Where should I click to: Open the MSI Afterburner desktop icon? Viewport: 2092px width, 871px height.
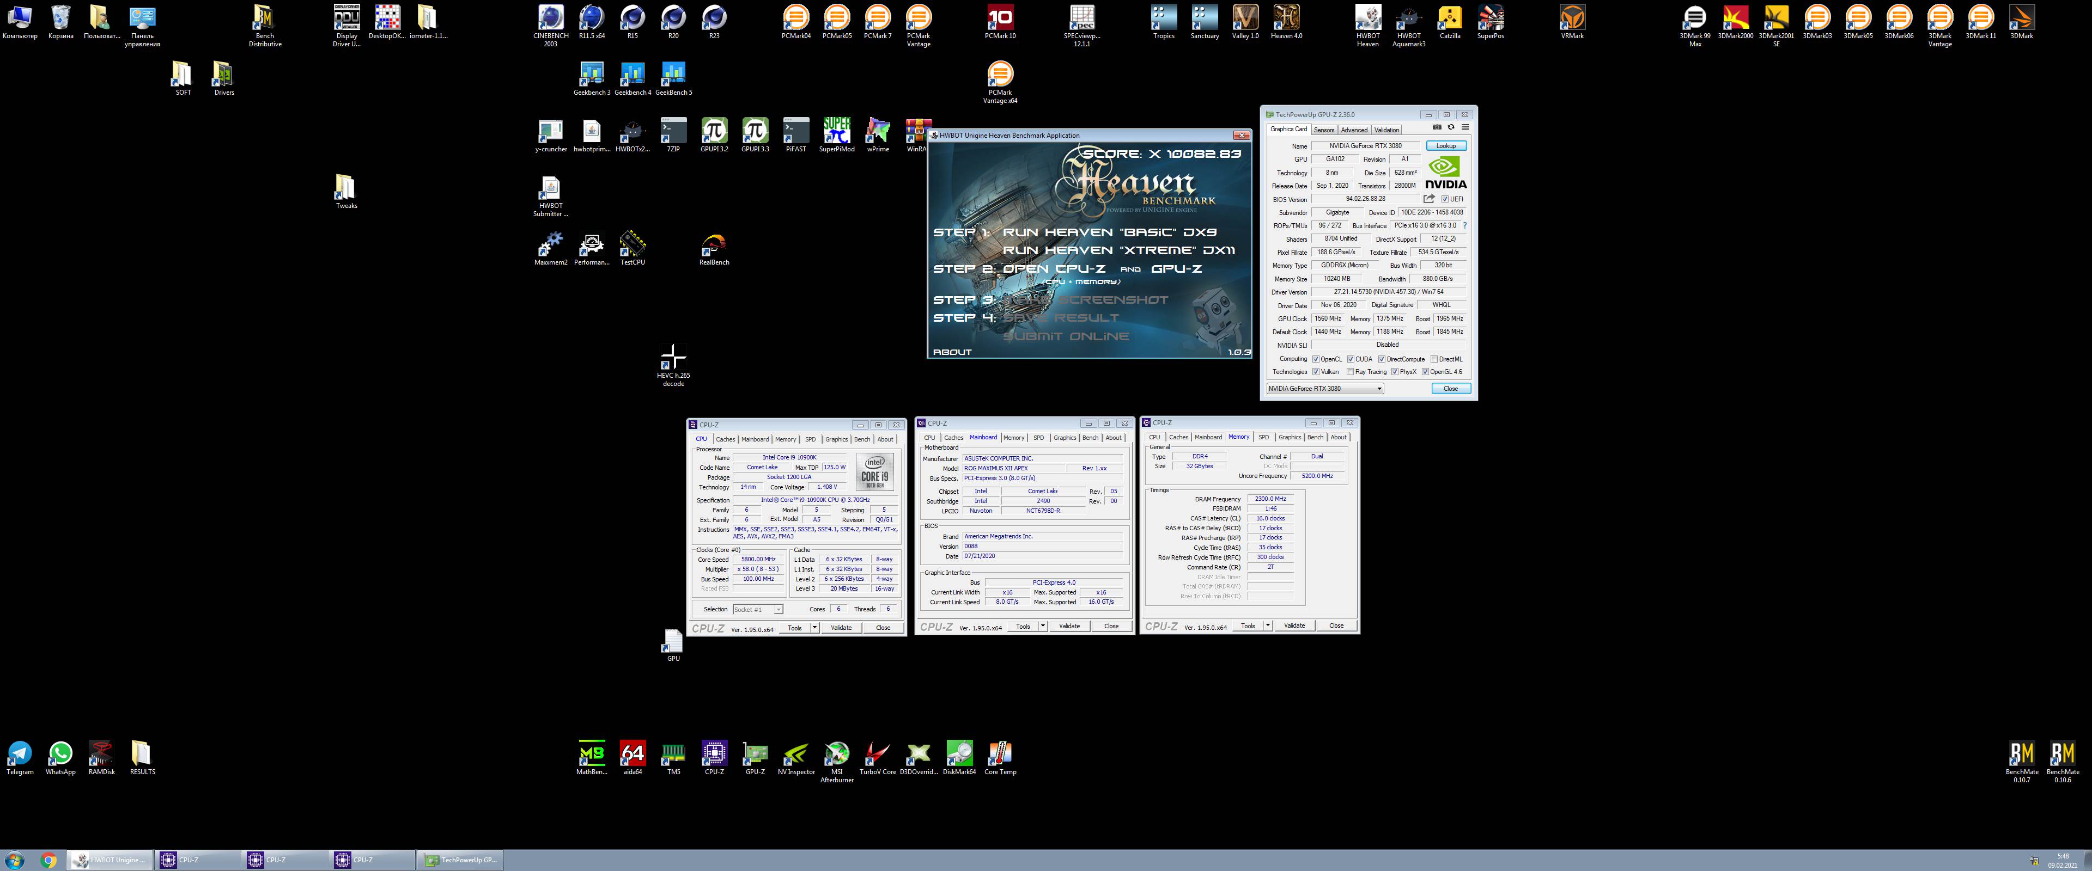coord(836,762)
